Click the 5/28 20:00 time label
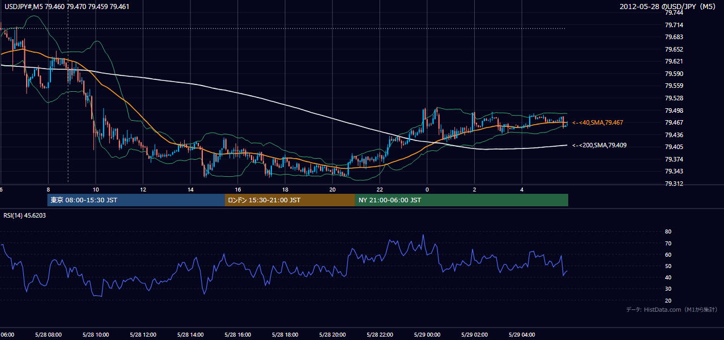The height and width of the screenshot is (340, 724). pos(332,334)
